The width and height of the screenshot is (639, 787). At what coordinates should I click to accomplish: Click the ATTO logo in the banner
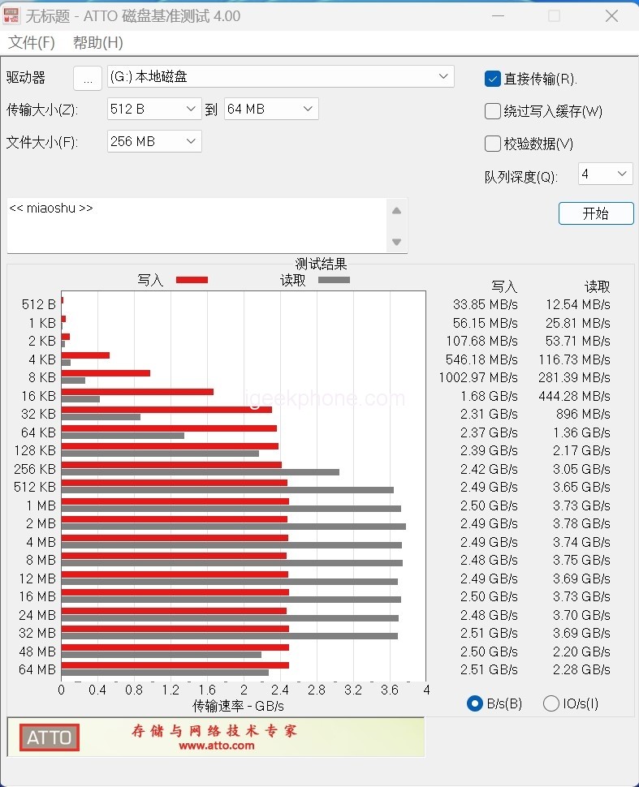point(50,738)
